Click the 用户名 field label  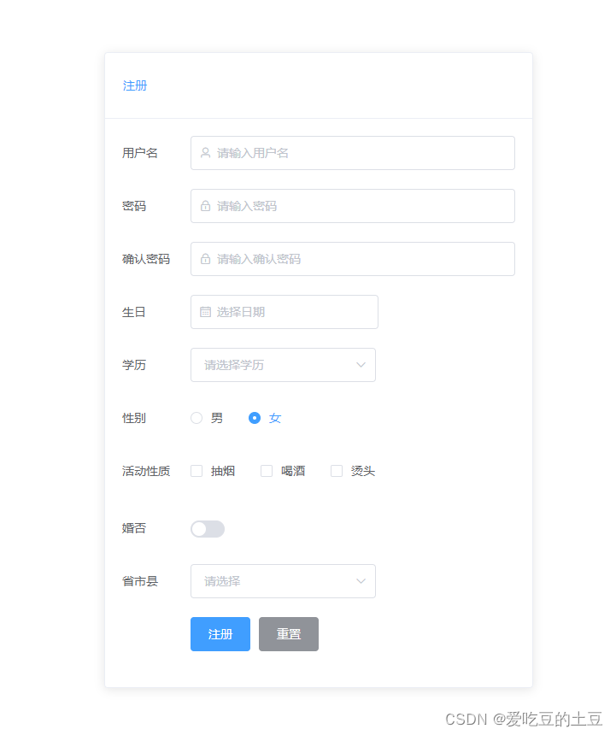click(x=140, y=153)
